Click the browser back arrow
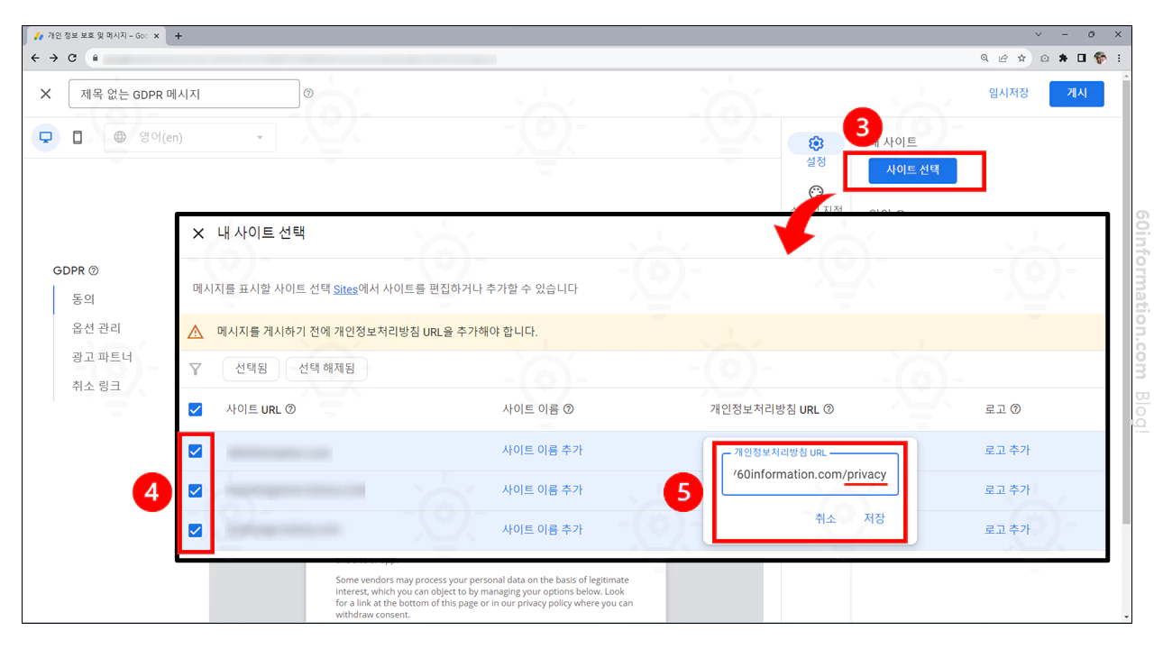The width and height of the screenshot is (1154, 649). (x=33, y=58)
